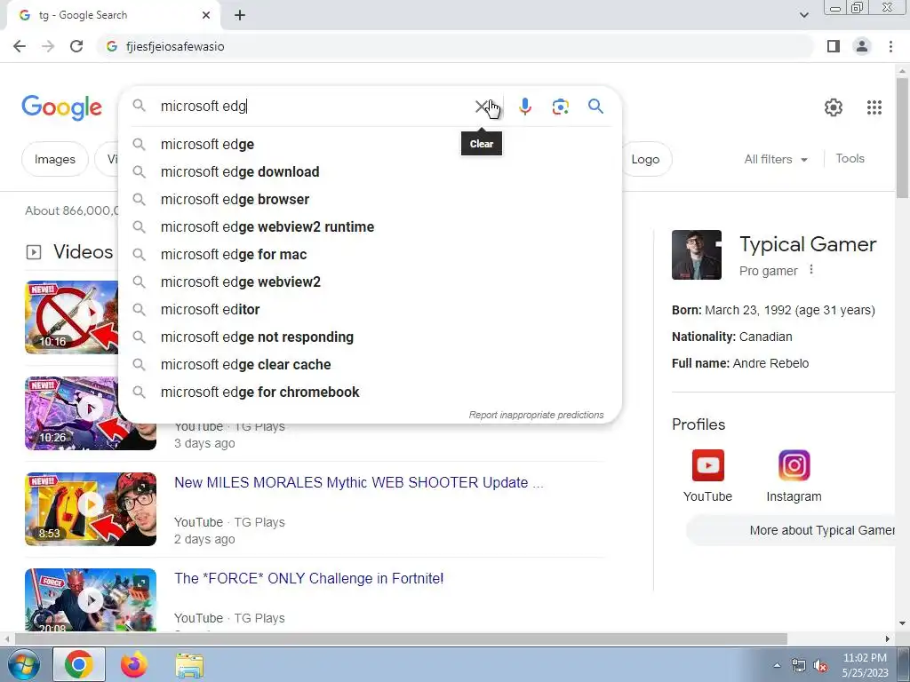Screen dimensions: 910x682
Task: Choose "microsoft edge not responding" suggestion
Action: [x=370, y=337]
